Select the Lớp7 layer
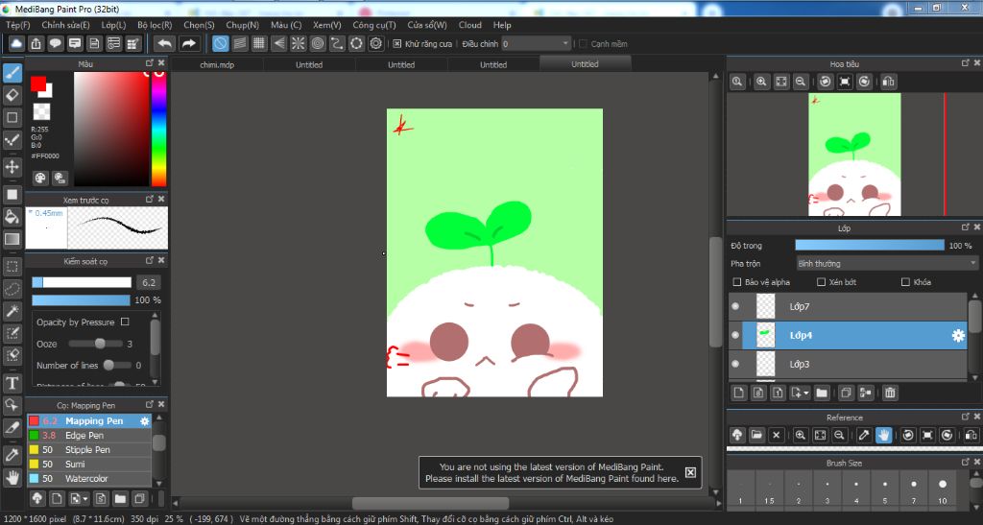The width and height of the screenshot is (983, 525). 848,306
